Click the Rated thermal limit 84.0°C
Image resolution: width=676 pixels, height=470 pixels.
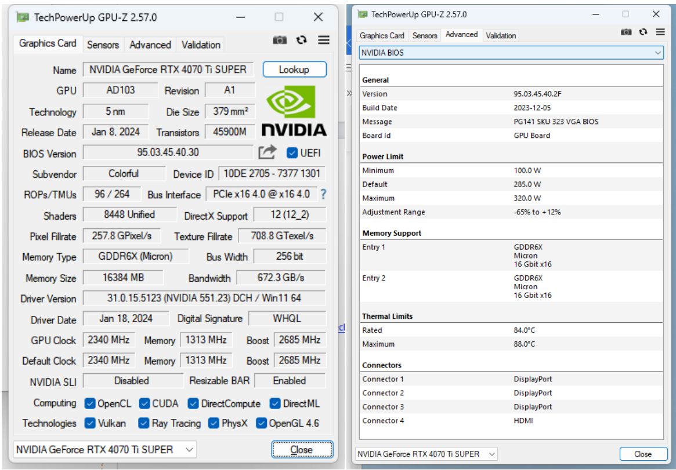(x=524, y=330)
